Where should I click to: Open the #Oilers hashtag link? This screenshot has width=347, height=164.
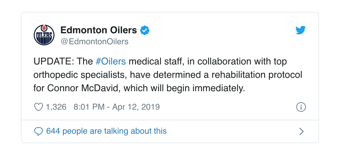click(x=111, y=61)
